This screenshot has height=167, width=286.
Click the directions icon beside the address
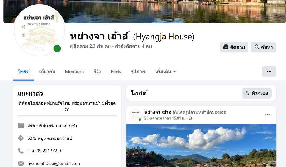coord(21,138)
